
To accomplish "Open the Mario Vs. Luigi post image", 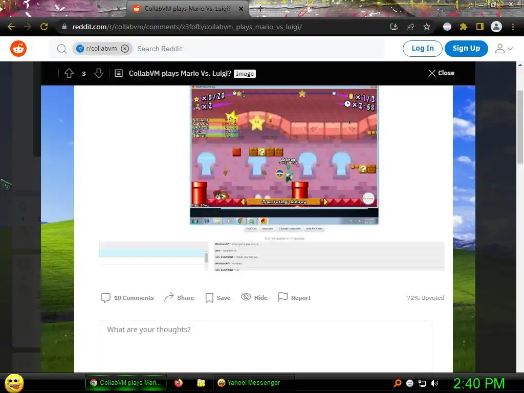I will (x=284, y=155).
